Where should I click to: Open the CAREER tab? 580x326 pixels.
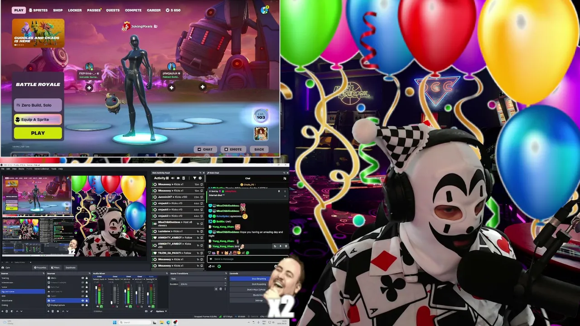tap(154, 10)
